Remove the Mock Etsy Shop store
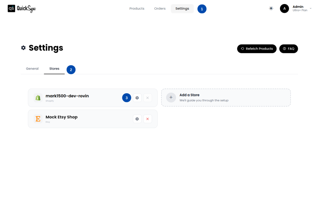 click(x=148, y=119)
